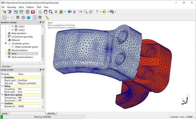The height and width of the screenshot is (119, 196).
Task: Collapse the Definition property group
Action: click(x=2, y=77)
